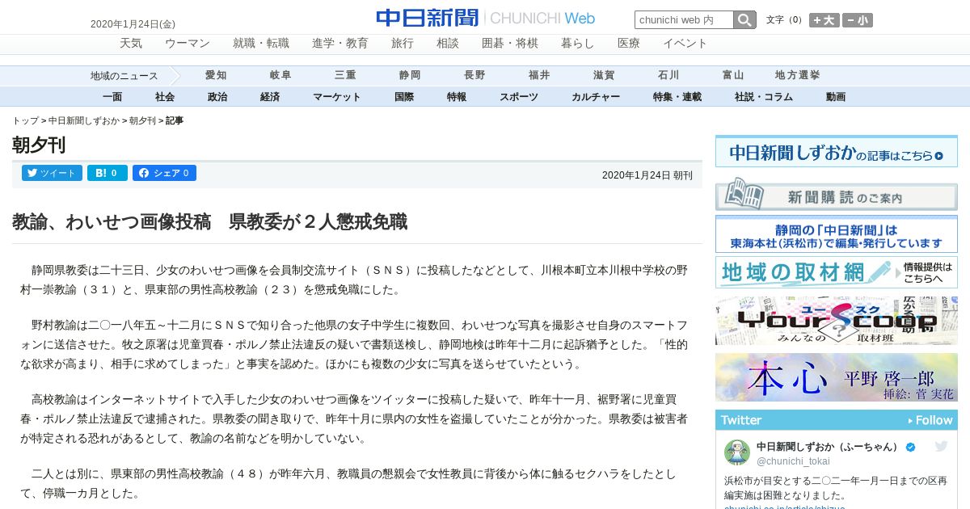The height and width of the screenshot is (509, 970).
Task: Click the 朝夕刊 section heading
Action: tap(39, 145)
